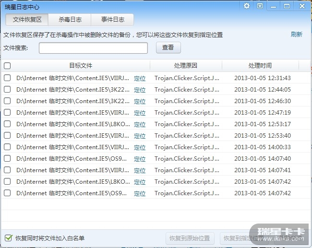Click 定位 link for 12:47:19 row
The height and width of the screenshot is (248, 312).
140,113
